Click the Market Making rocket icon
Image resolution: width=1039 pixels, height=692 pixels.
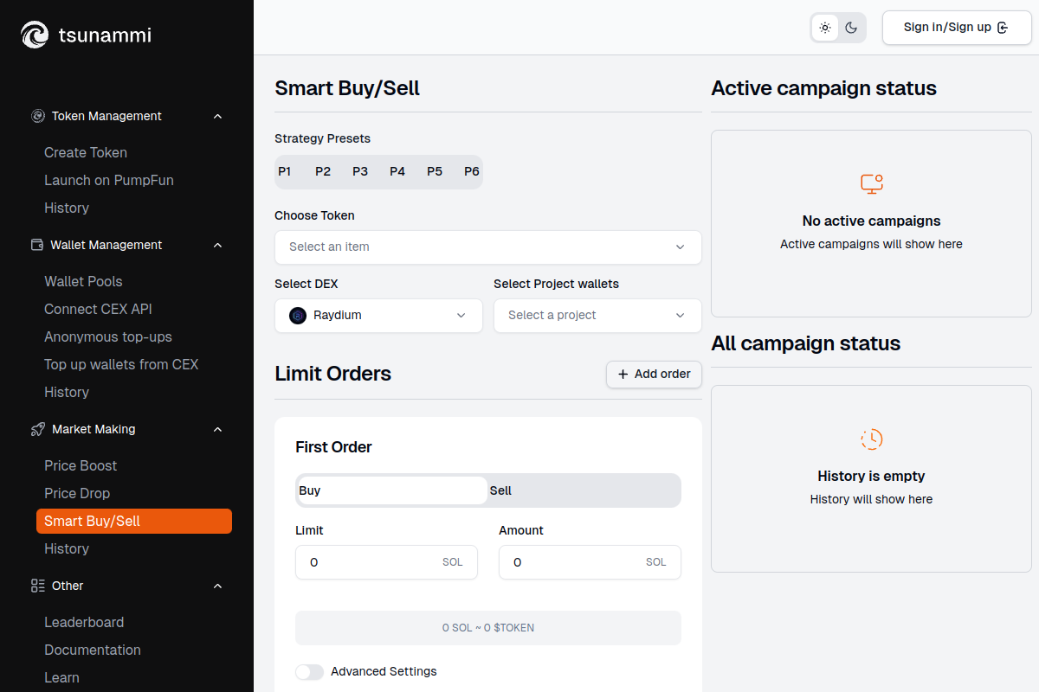[38, 429]
